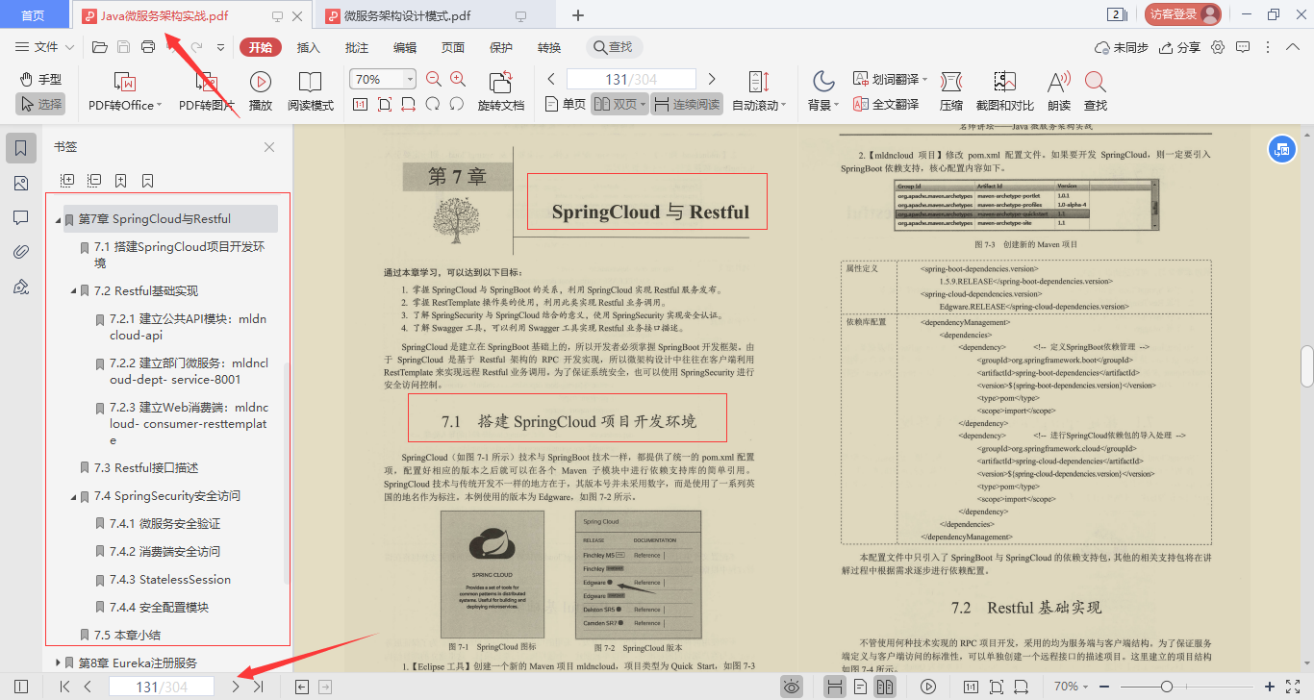The height and width of the screenshot is (700, 1314).
Task: Adjust the zoom slider in status bar
Action: 1167,687
